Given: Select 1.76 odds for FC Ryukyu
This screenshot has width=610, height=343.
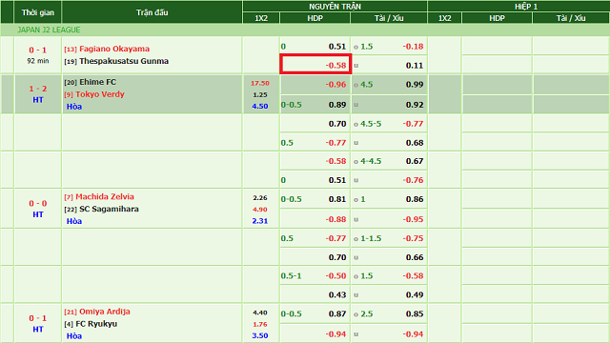Looking at the screenshot, I should pos(260,324).
